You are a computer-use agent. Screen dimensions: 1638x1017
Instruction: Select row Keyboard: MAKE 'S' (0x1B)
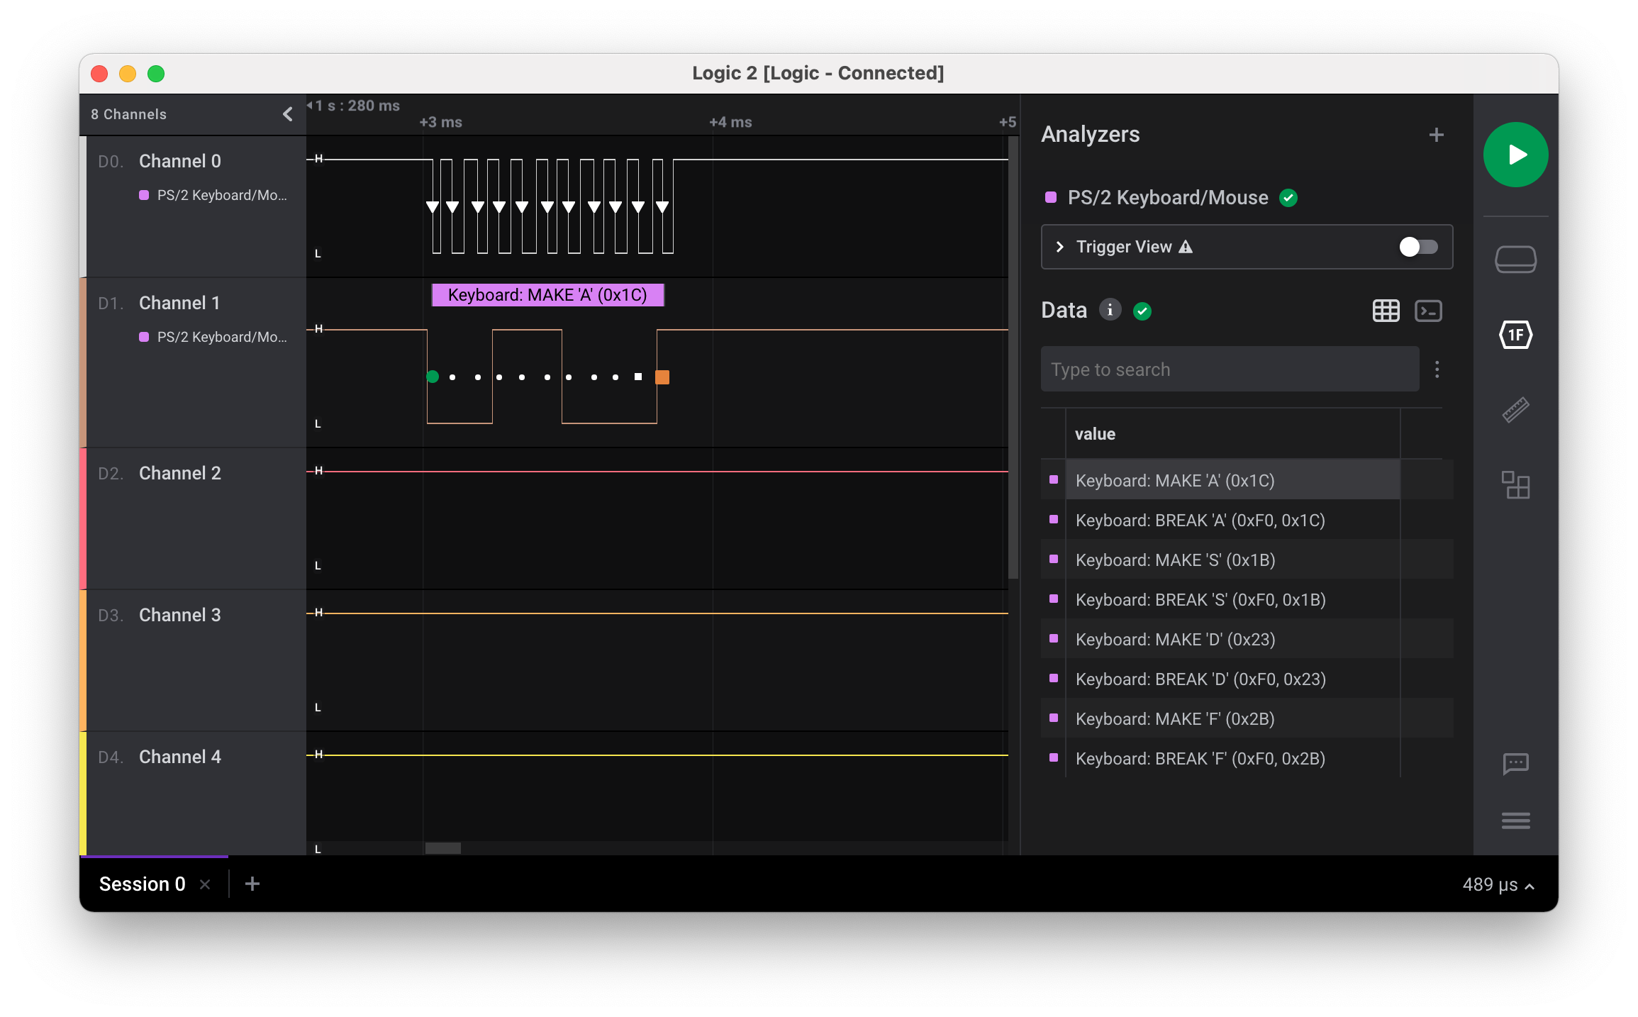[1247, 560]
